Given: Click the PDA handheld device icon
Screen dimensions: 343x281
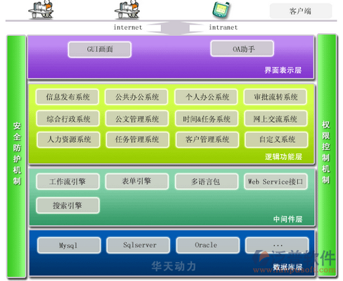Looking at the screenshot, I should [x=221, y=10].
